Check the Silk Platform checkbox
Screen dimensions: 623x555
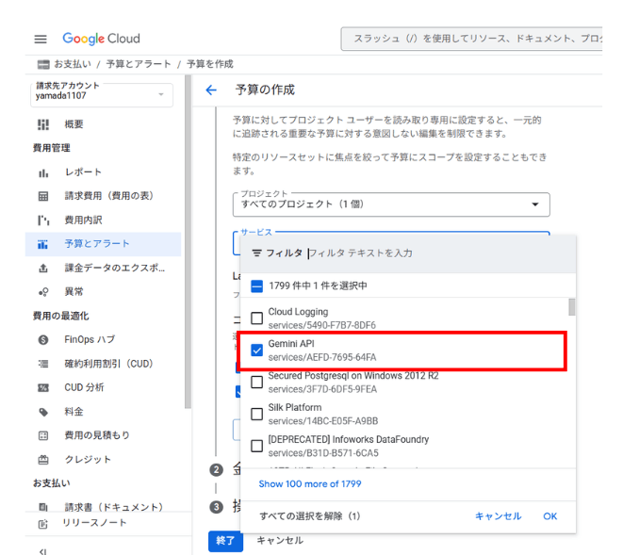tap(257, 415)
